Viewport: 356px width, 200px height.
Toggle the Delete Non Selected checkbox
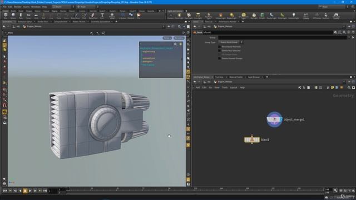tap(219, 51)
